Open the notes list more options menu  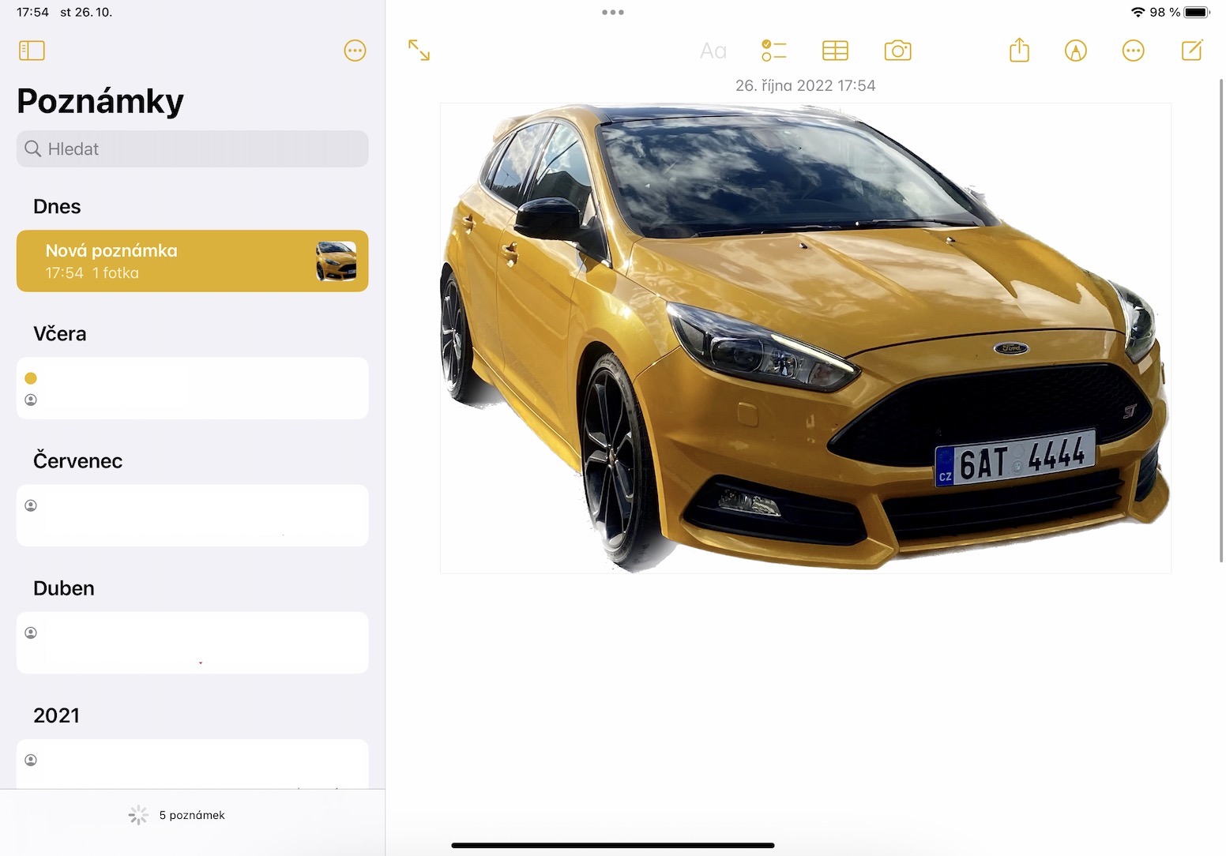(355, 51)
